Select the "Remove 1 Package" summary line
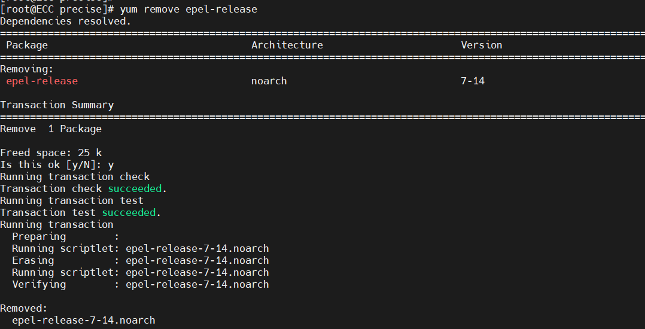 [51, 129]
